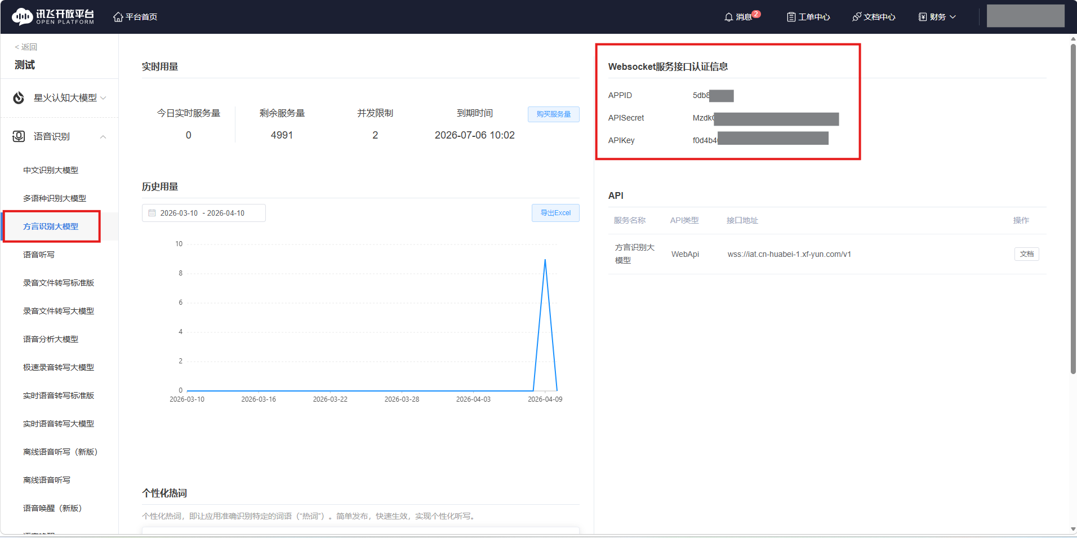Click the 剩余服务量 value 4991
The height and width of the screenshot is (538, 1077).
pos(282,135)
